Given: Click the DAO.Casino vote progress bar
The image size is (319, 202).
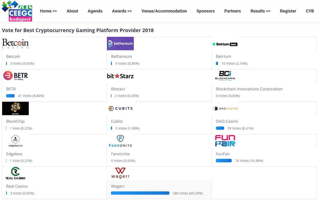Looking at the screenshot, I should (220, 128).
